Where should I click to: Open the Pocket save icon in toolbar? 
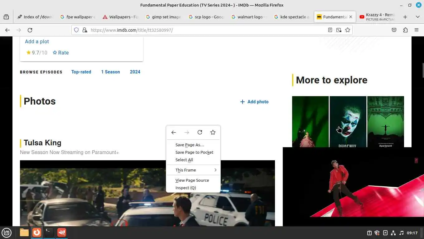[394, 30]
